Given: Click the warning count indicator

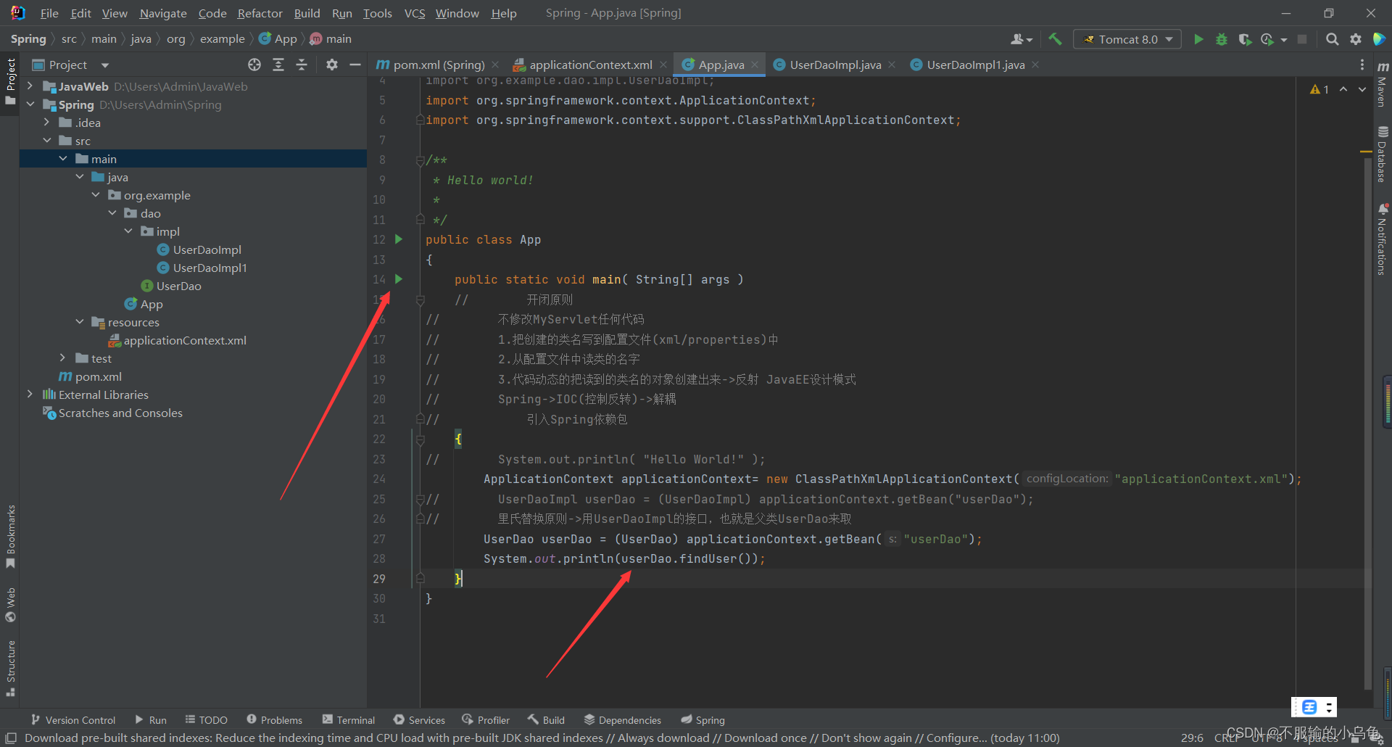Looking at the screenshot, I should pos(1319,89).
